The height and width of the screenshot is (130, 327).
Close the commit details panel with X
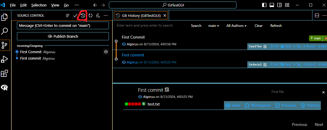(323, 92)
